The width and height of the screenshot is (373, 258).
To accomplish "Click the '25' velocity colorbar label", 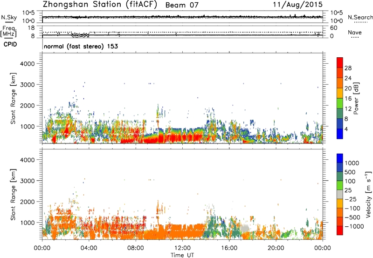I will coord(348,190).
